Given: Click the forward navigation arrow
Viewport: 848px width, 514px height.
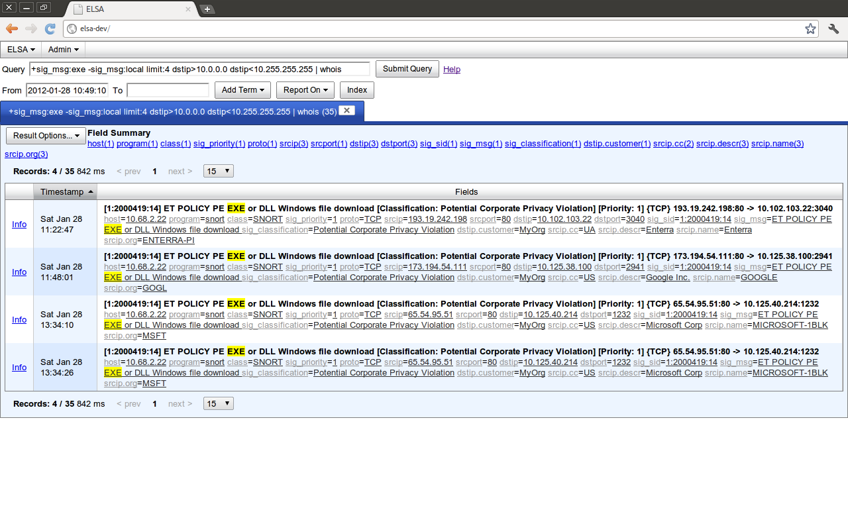Looking at the screenshot, I should (30, 28).
